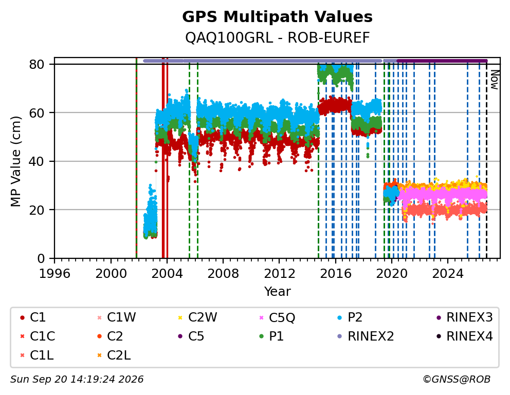Click the MP Value (cm) axis label
Viewport: 510px width, 395px height.
15,161
